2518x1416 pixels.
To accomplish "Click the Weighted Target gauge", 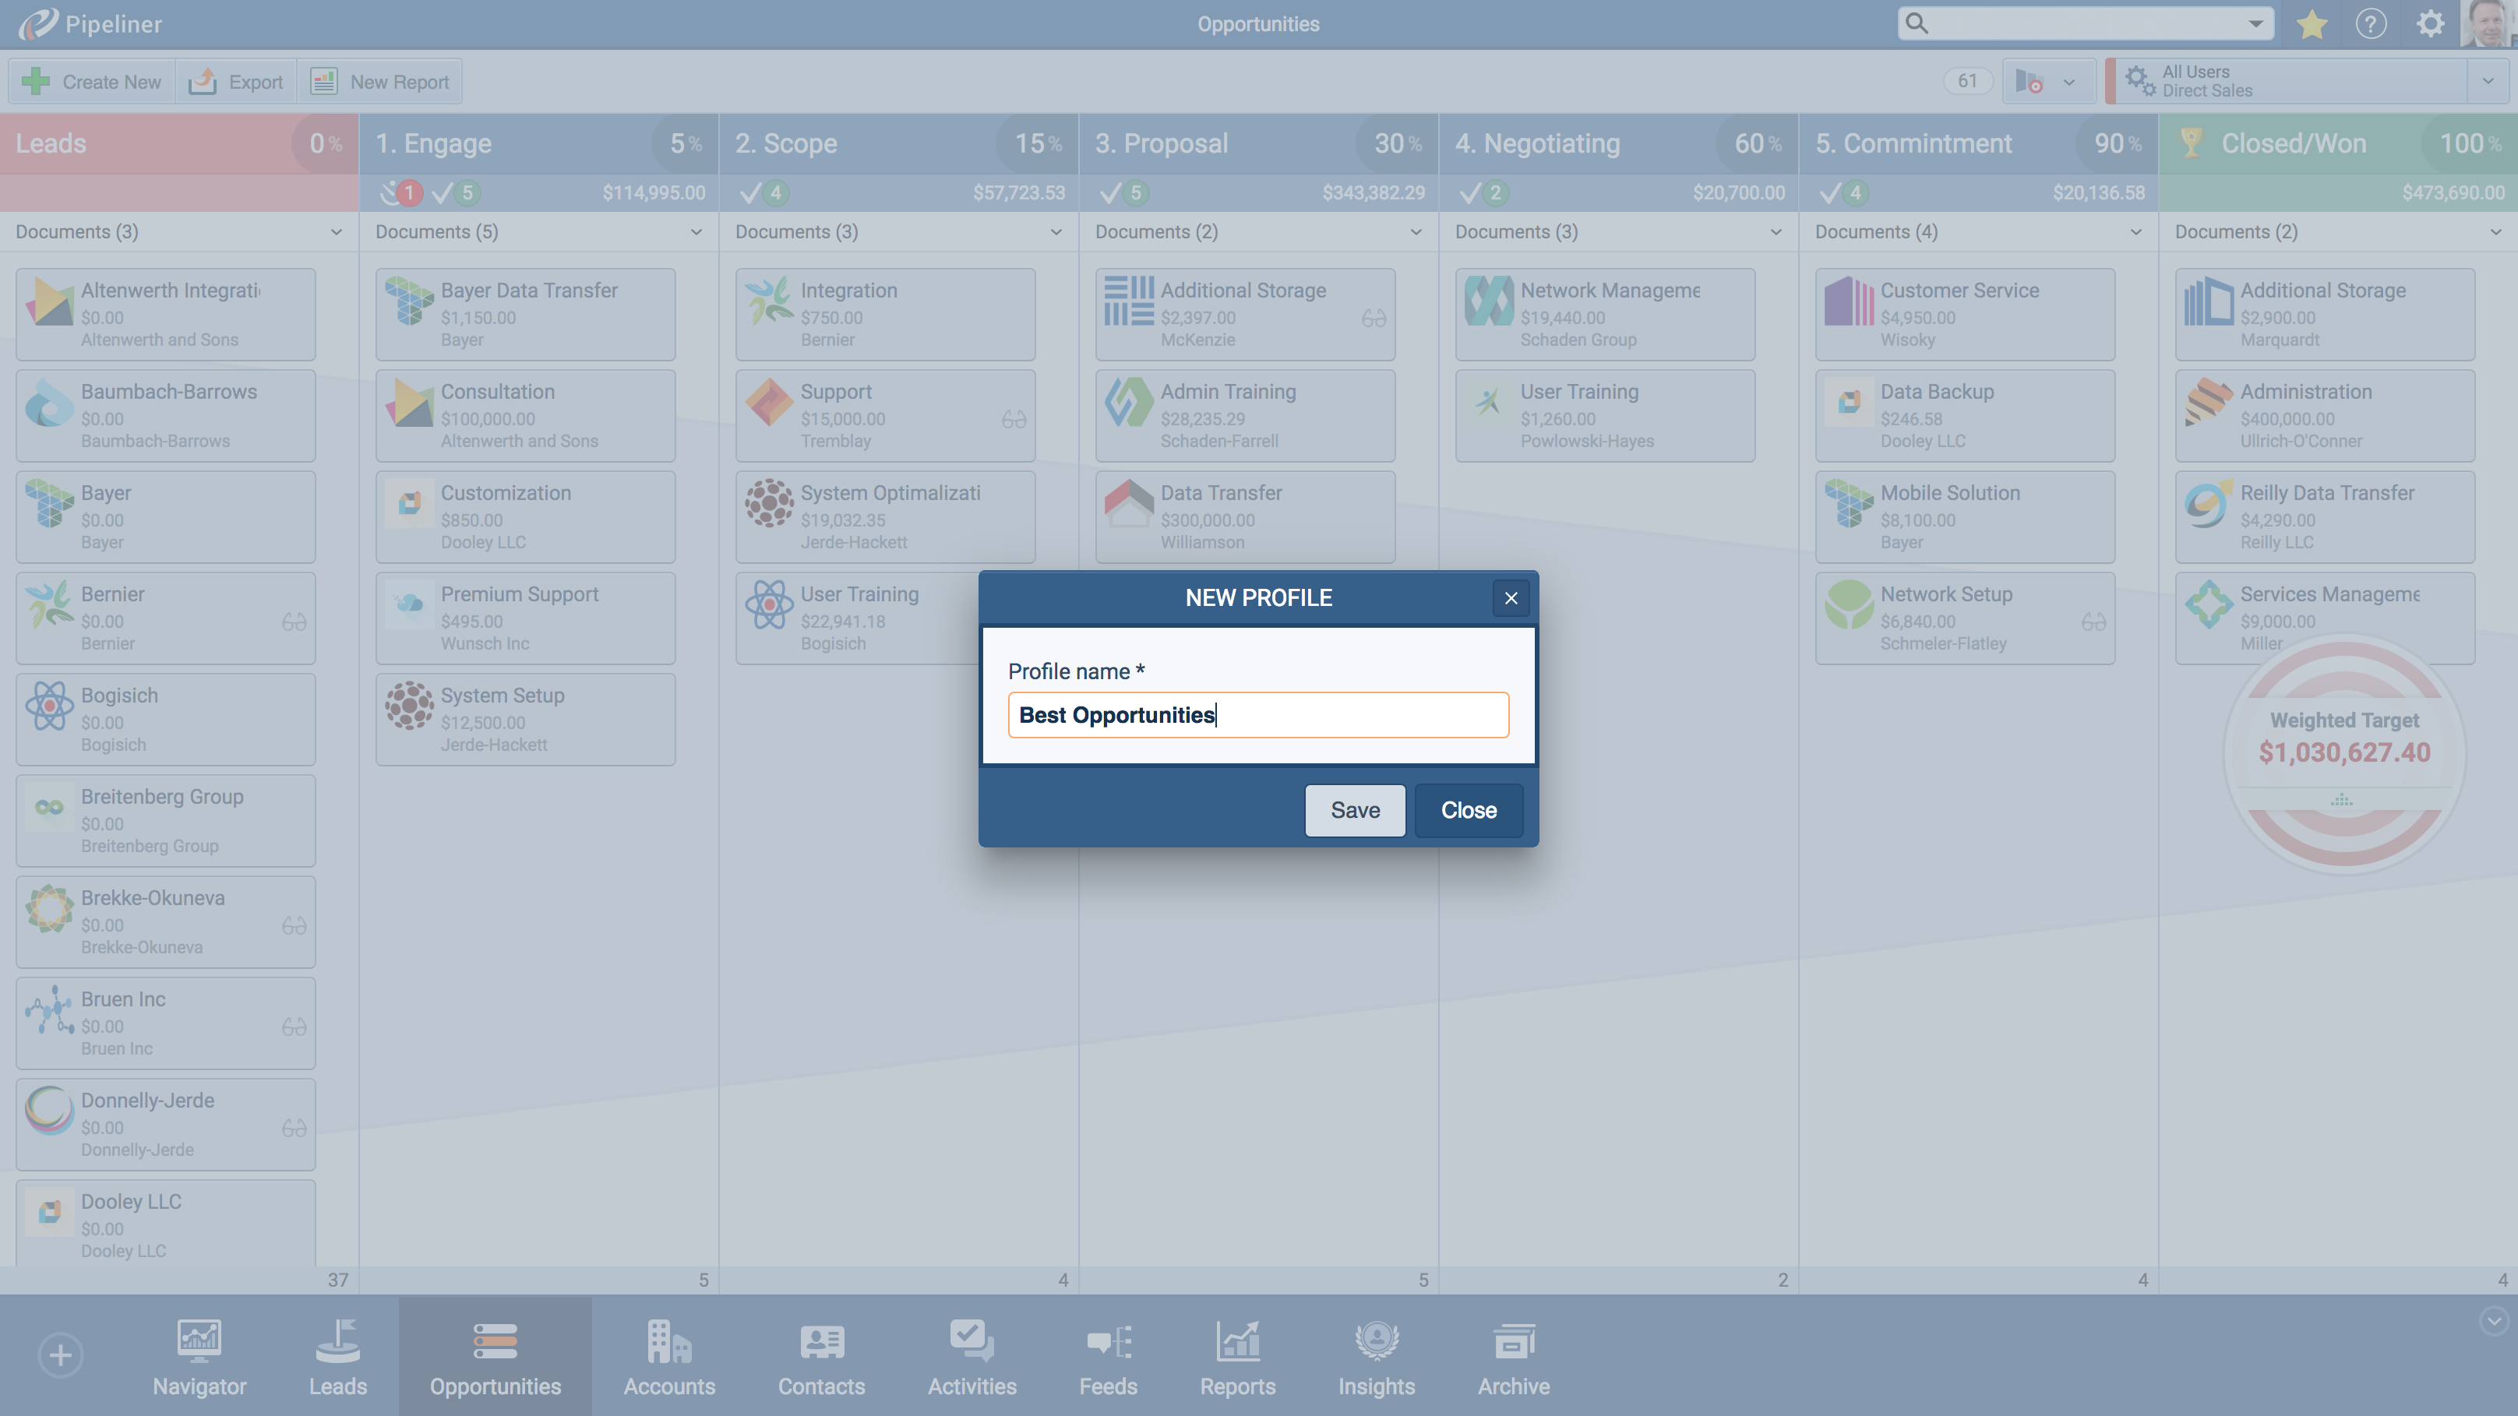I will tap(2343, 752).
